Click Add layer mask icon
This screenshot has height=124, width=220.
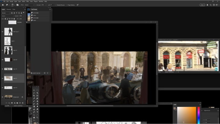pos(12,103)
